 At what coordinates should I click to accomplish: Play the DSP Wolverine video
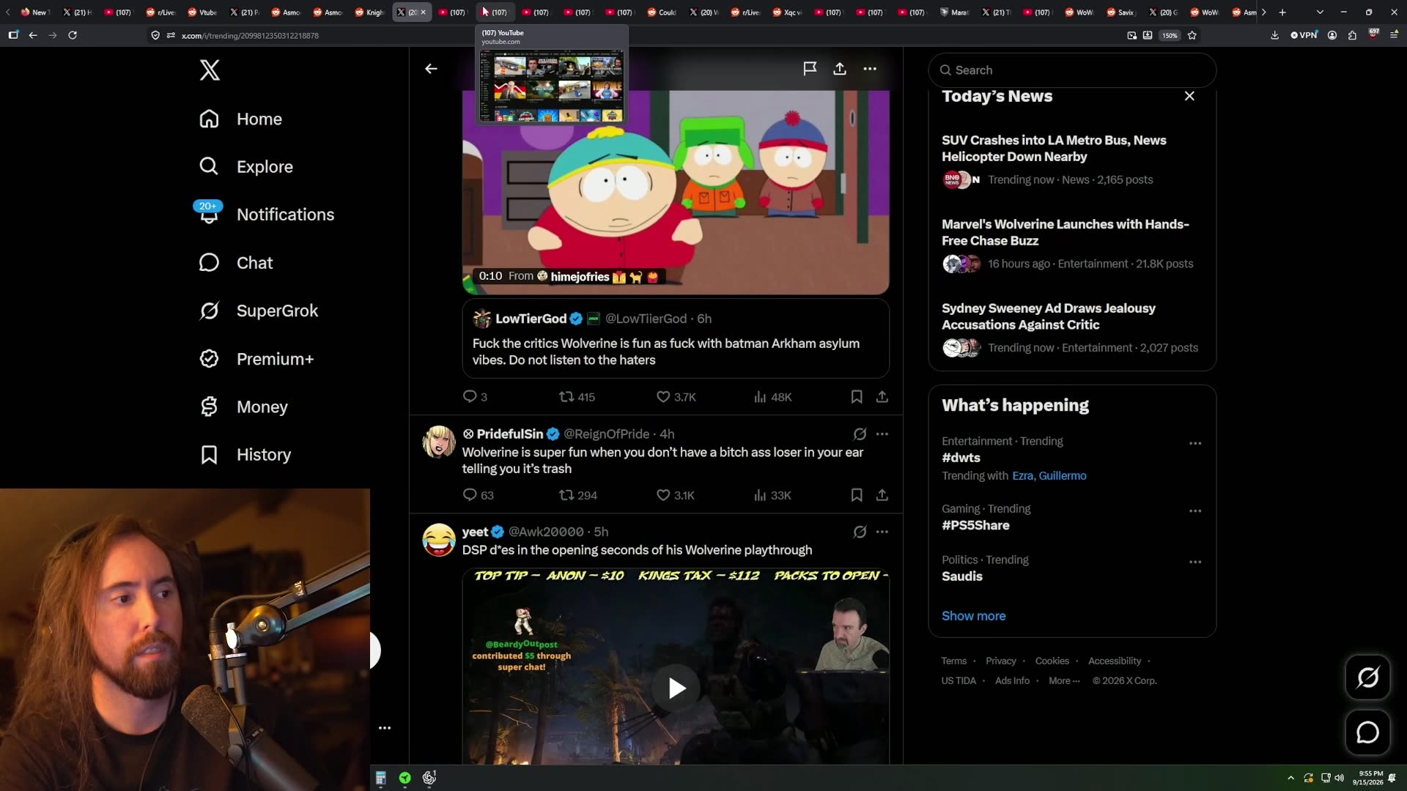point(676,688)
